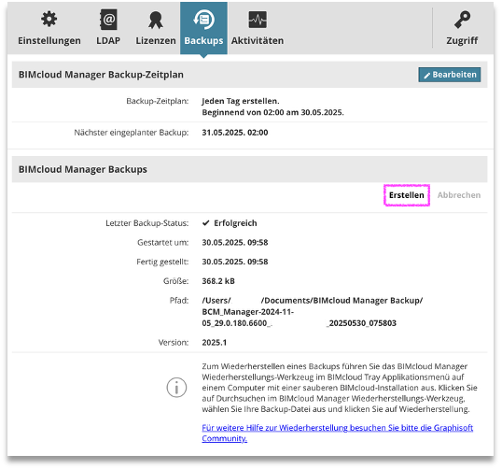
Task: Select the version value '2025.1'
Action: (215, 342)
